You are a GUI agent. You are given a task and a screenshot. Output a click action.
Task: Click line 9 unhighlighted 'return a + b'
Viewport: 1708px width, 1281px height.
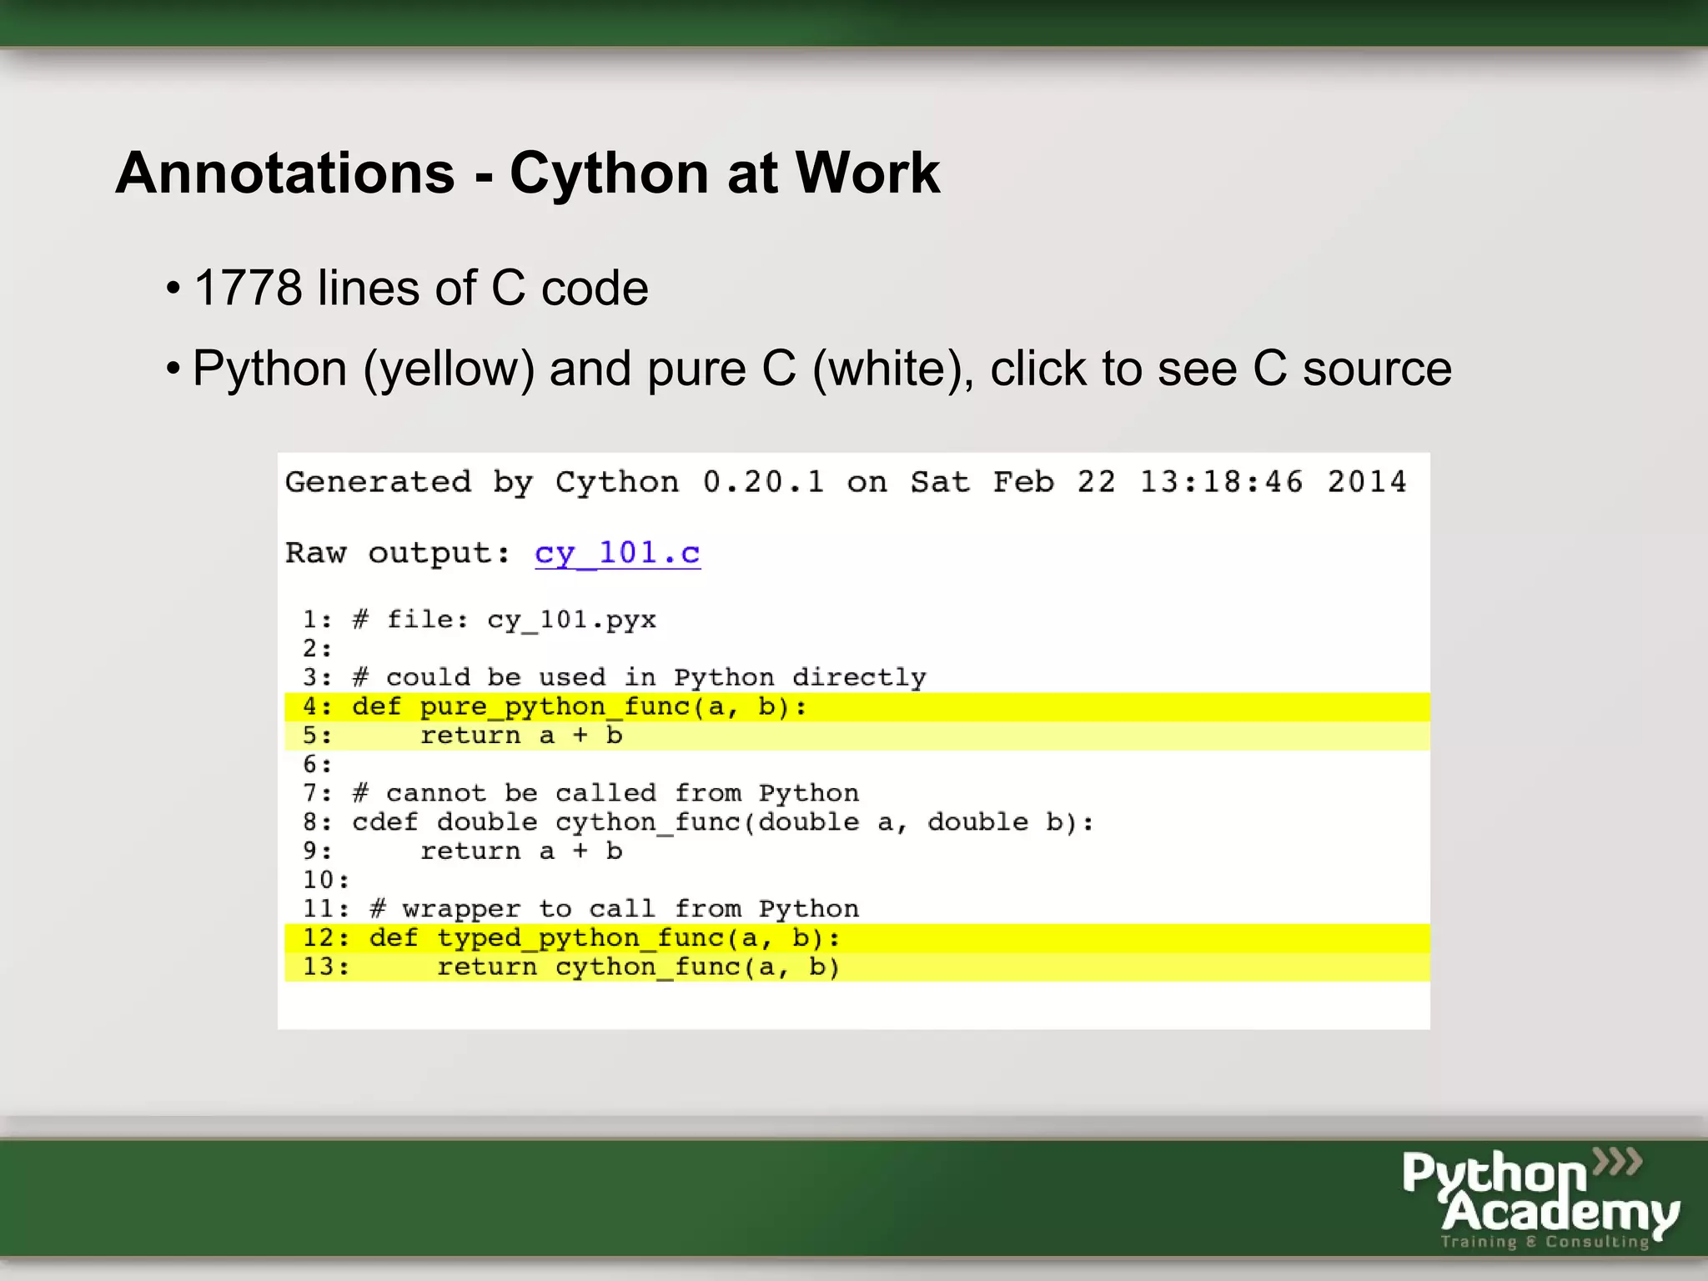[x=463, y=851]
